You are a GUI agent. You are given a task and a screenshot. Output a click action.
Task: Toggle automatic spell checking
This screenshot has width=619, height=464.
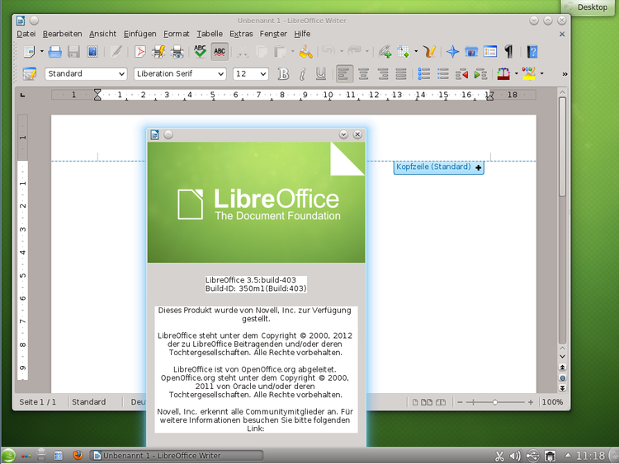(220, 52)
